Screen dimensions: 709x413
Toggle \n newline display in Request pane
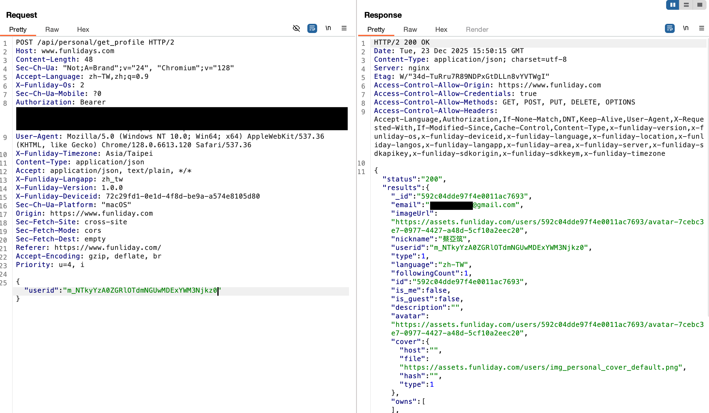click(x=328, y=28)
